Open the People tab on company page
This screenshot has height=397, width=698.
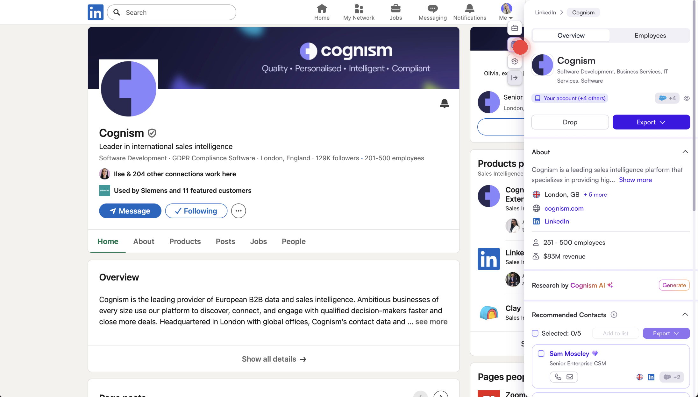pyautogui.click(x=293, y=241)
